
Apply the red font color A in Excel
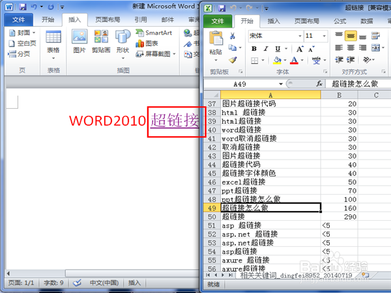coord(295,61)
